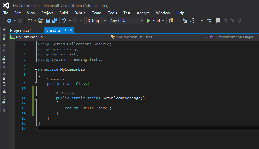Image resolution: width=259 pixels, height=149 pixels.
Task: Select the Class1.cs tab
Action: pyautogui.click(x=53, y=30)
